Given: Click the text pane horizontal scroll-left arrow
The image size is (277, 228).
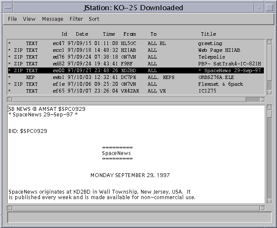Looking at the screenshot, I should click(10, 208).
